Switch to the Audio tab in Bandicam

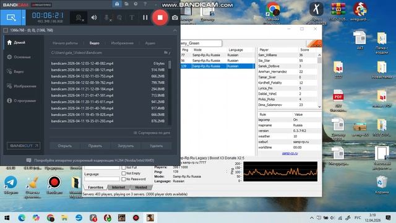[150, 43]
